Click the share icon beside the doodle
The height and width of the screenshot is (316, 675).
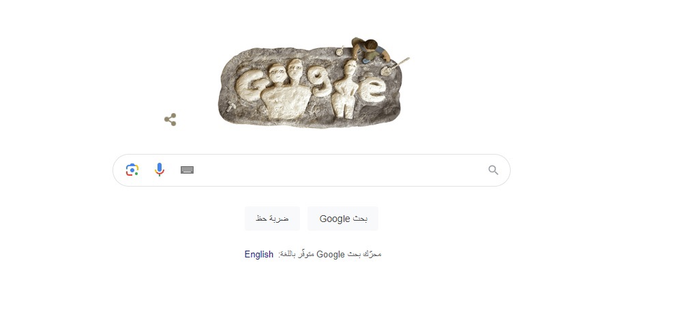[x=170, y=119]
